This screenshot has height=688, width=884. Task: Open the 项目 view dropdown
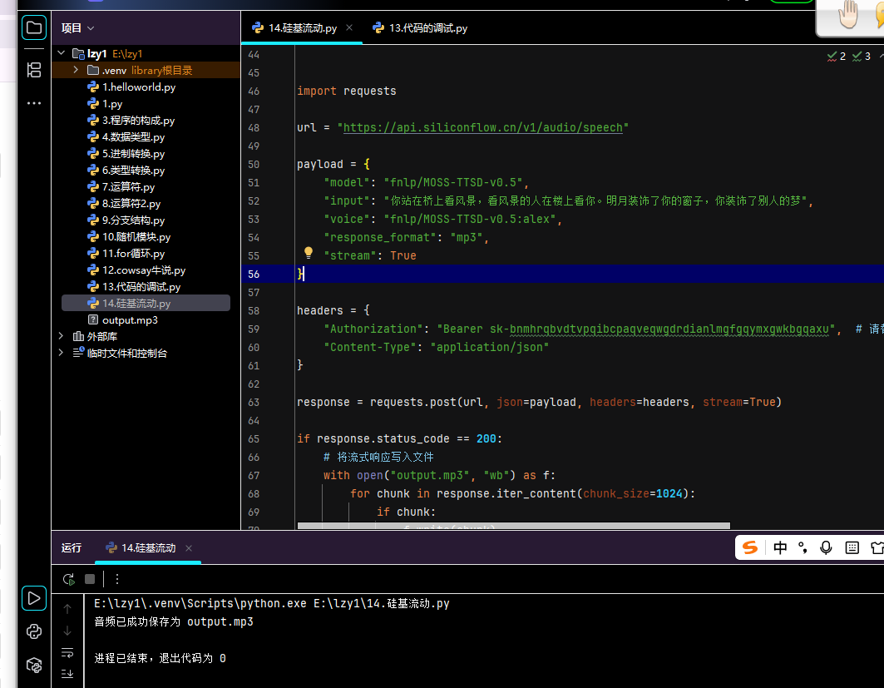click(78, 27)
